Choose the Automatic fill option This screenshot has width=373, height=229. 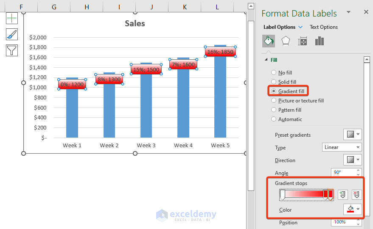click(287, 119)
